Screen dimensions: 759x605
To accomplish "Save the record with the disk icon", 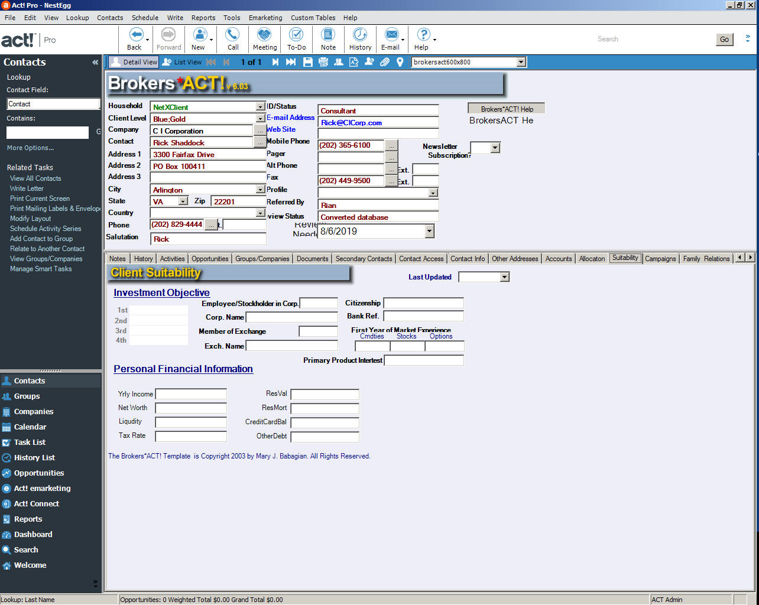I will (x=308, y=62).
